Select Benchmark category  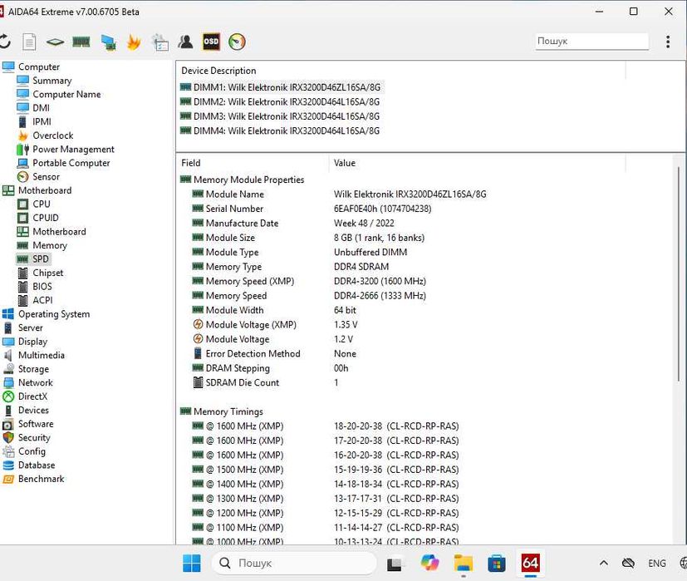[42, 479]
